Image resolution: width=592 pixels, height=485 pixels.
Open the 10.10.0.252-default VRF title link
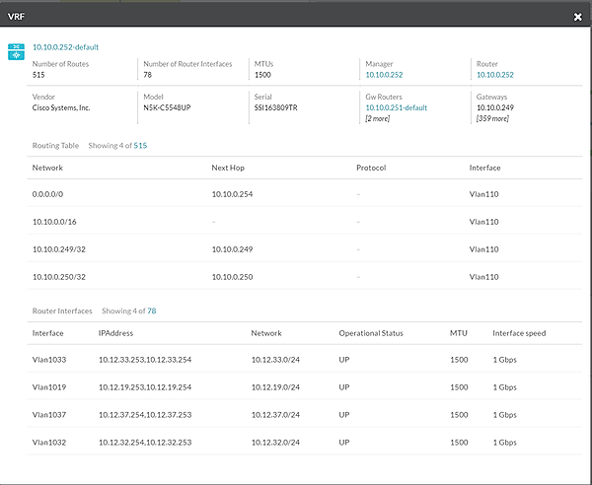(x=65, y=46)
